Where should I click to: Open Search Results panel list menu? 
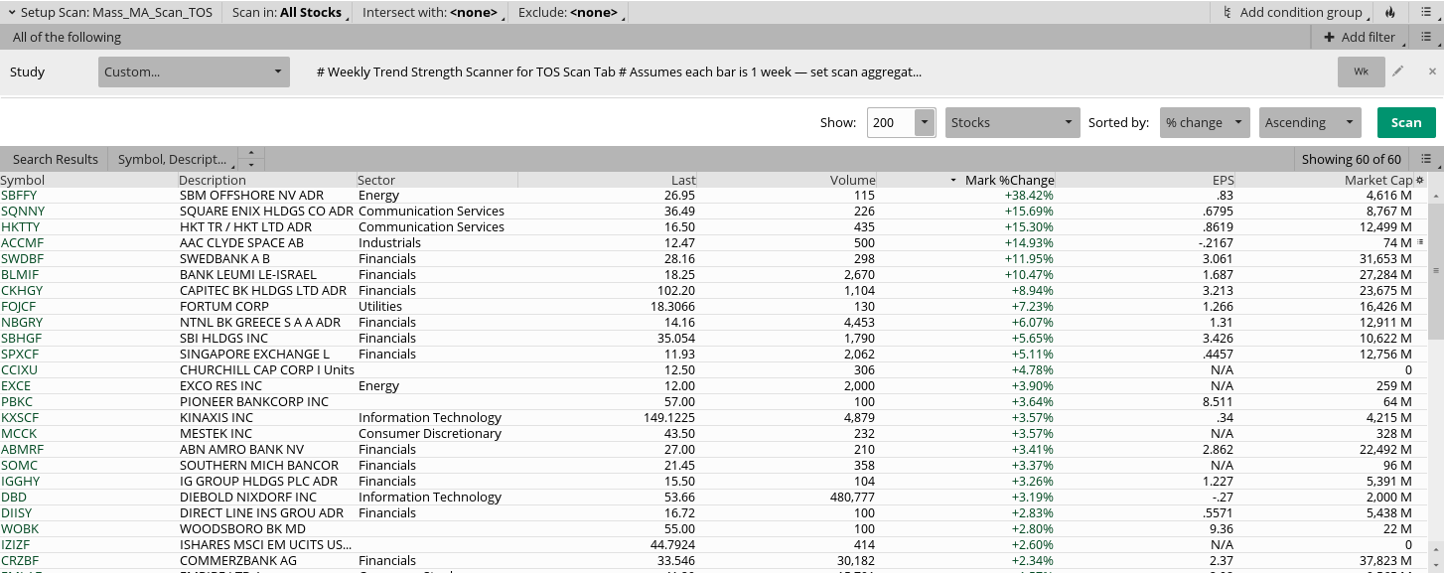(1426, 159)
